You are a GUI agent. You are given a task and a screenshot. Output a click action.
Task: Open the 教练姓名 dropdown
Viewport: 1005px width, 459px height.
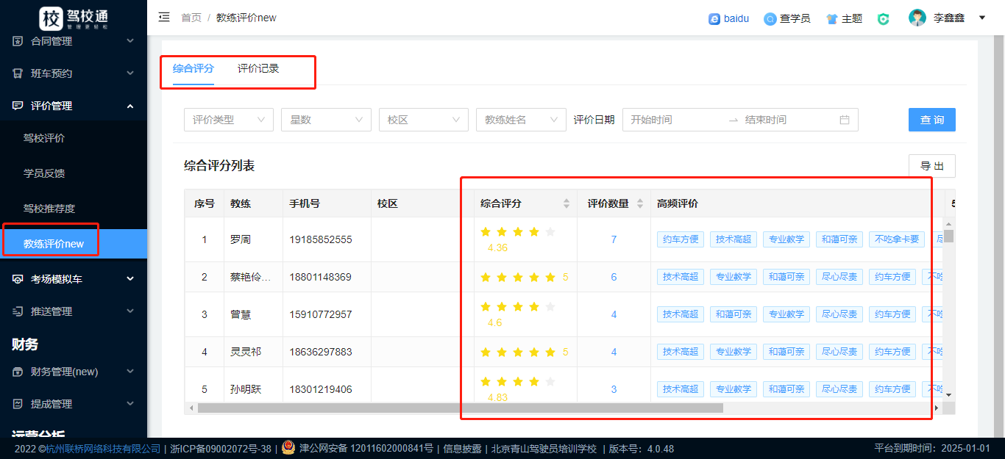[x=521, y=120]
